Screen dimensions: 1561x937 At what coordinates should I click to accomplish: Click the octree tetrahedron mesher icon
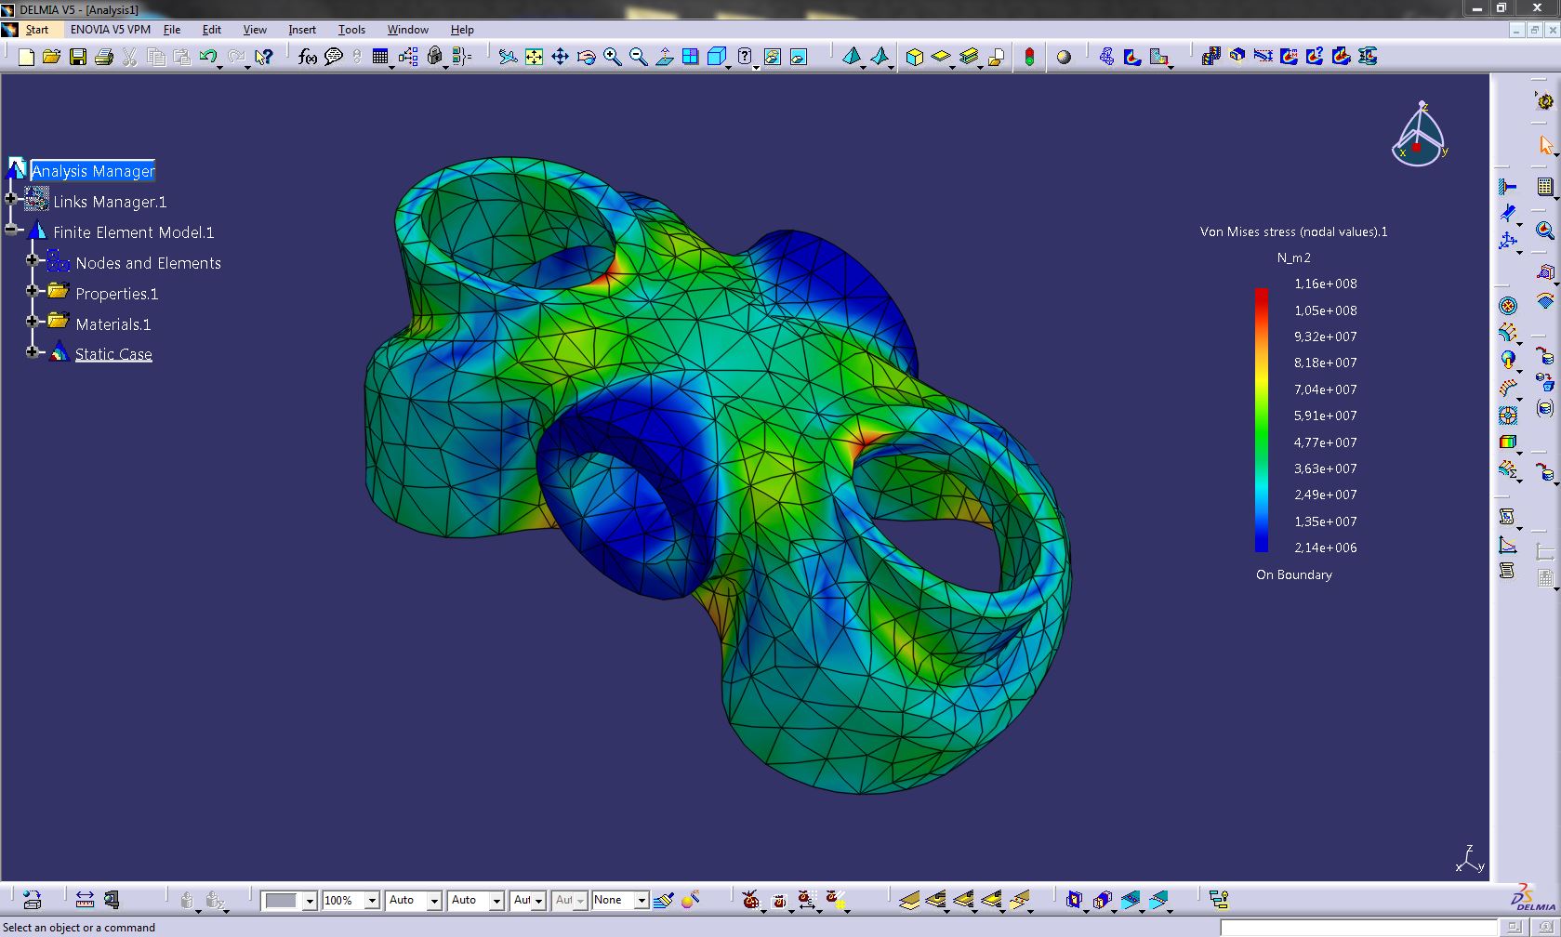[852, 58]
